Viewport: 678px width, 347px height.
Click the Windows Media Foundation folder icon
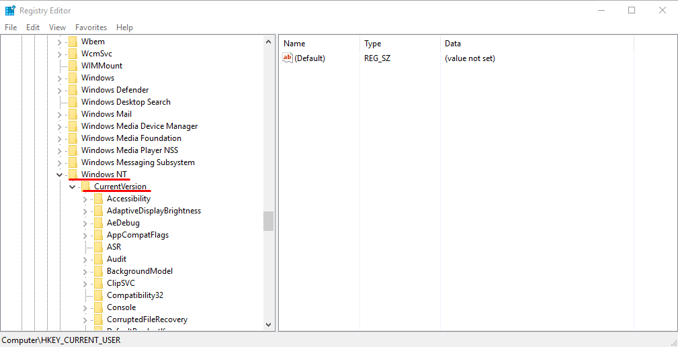(73, 138)
